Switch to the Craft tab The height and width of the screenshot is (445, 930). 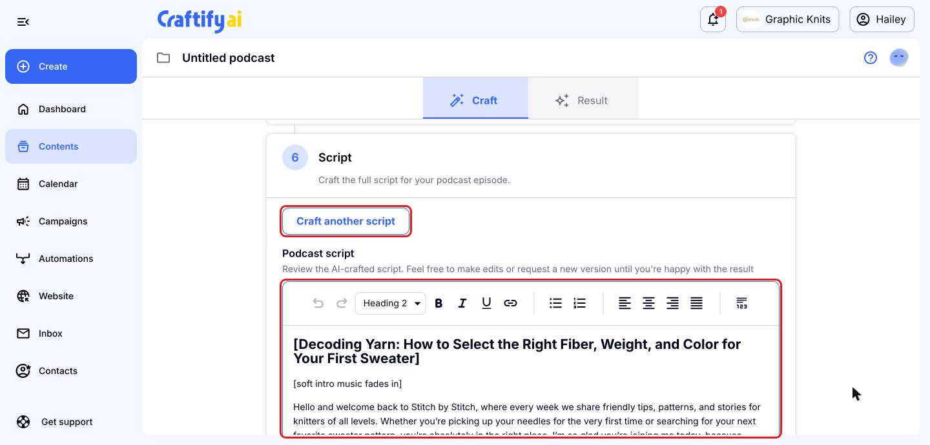(475, 99)
